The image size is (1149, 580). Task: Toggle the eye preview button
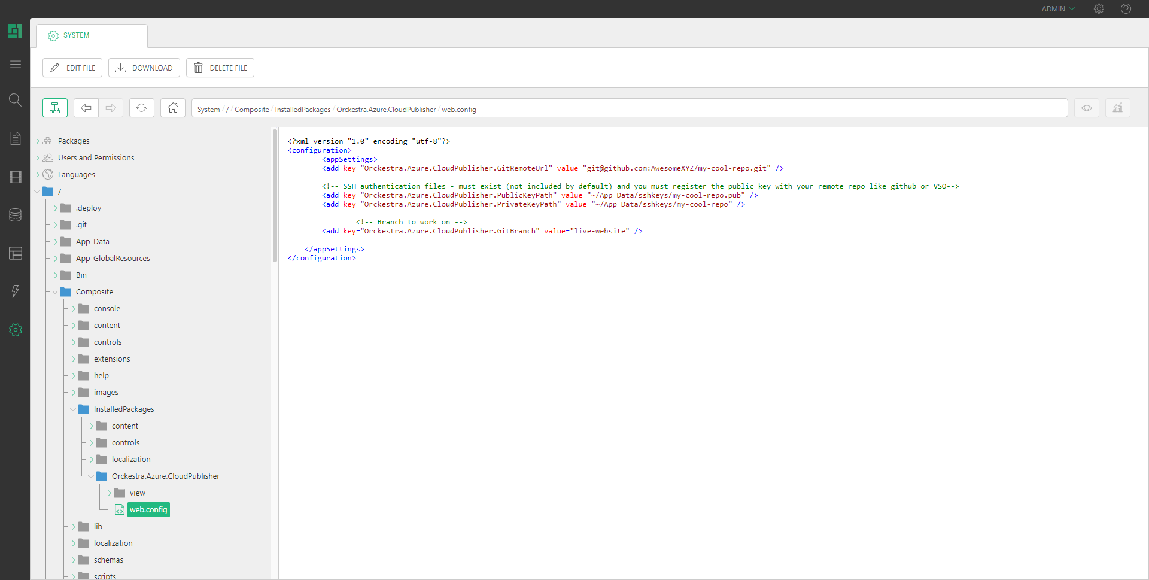point(1087,108)
